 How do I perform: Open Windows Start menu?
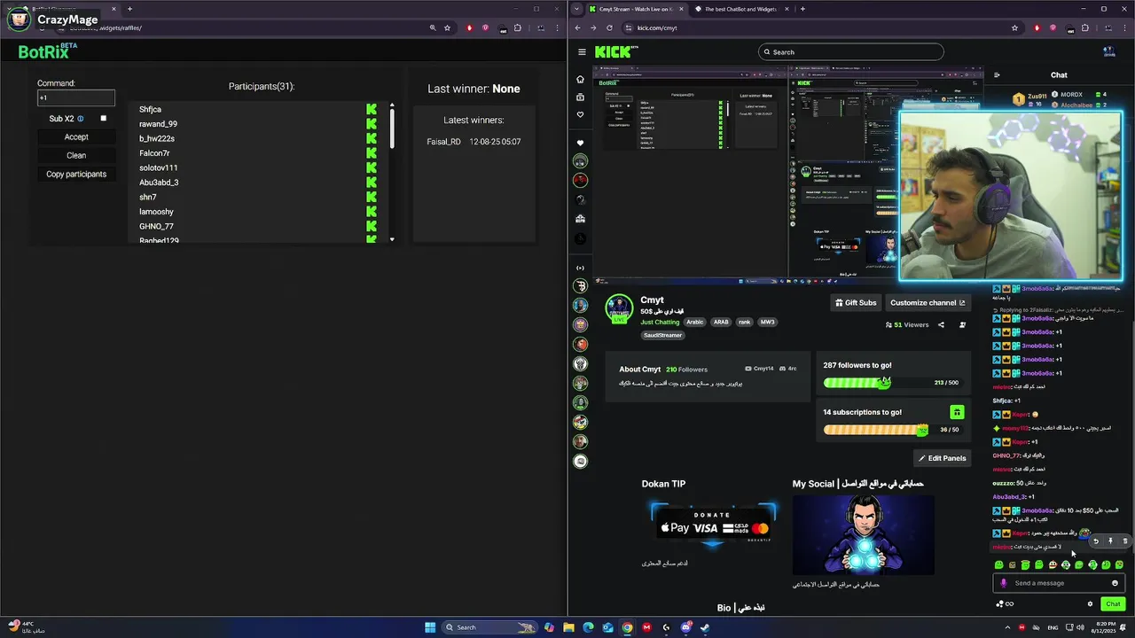coord(430,627)
